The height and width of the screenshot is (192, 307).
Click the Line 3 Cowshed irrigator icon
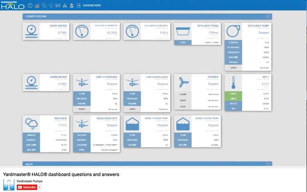(82, 82)
